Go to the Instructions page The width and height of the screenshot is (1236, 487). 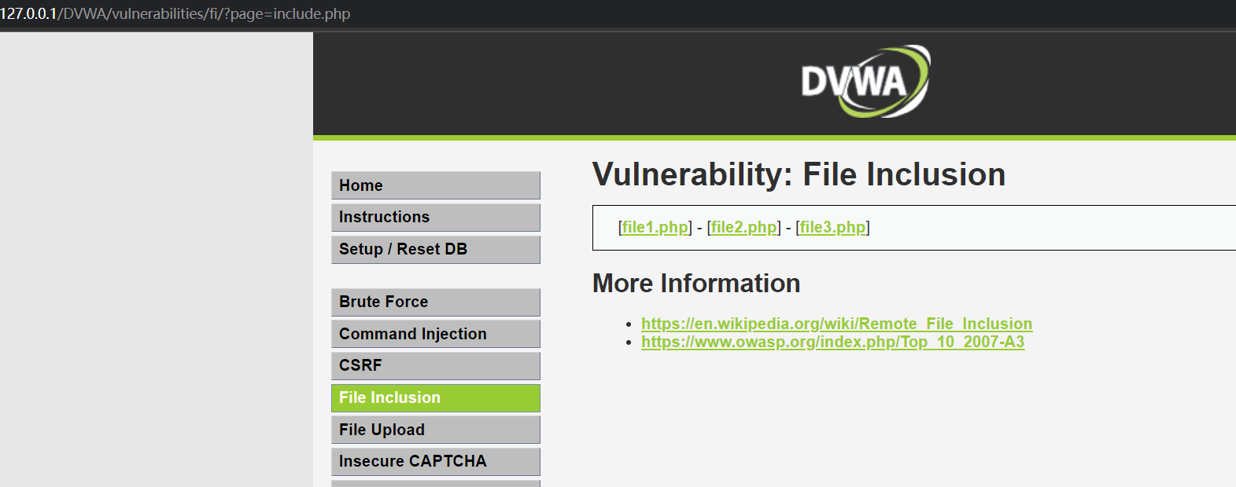tap(435, 218)
